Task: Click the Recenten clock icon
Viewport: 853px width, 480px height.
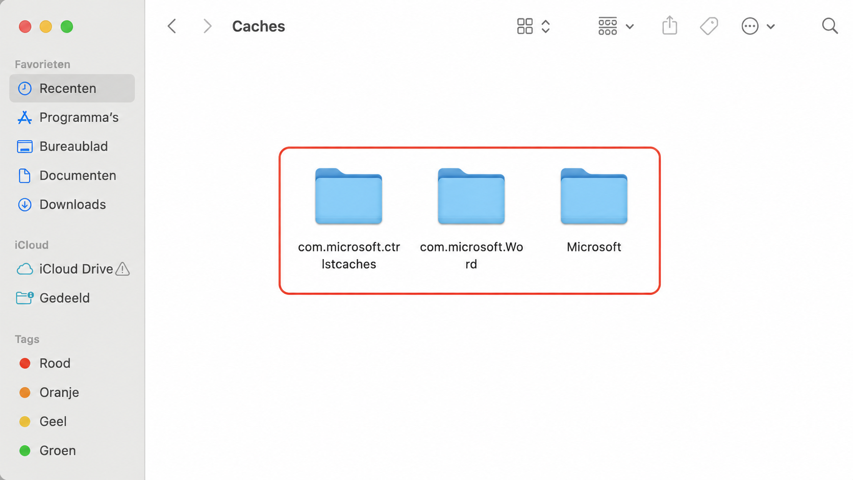Action: click(24, 88)
